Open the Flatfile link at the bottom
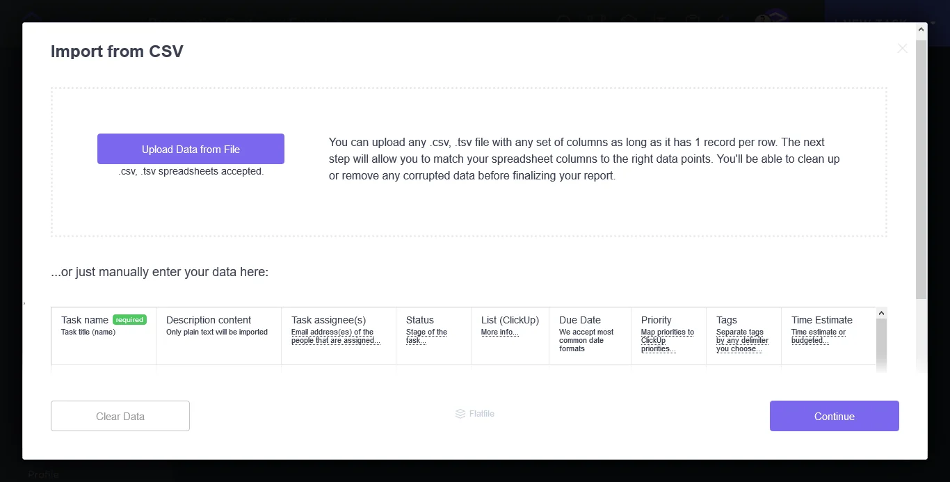The height and width of the screenshot is (482, 950). pyautogui.click(x=481, y=413)
